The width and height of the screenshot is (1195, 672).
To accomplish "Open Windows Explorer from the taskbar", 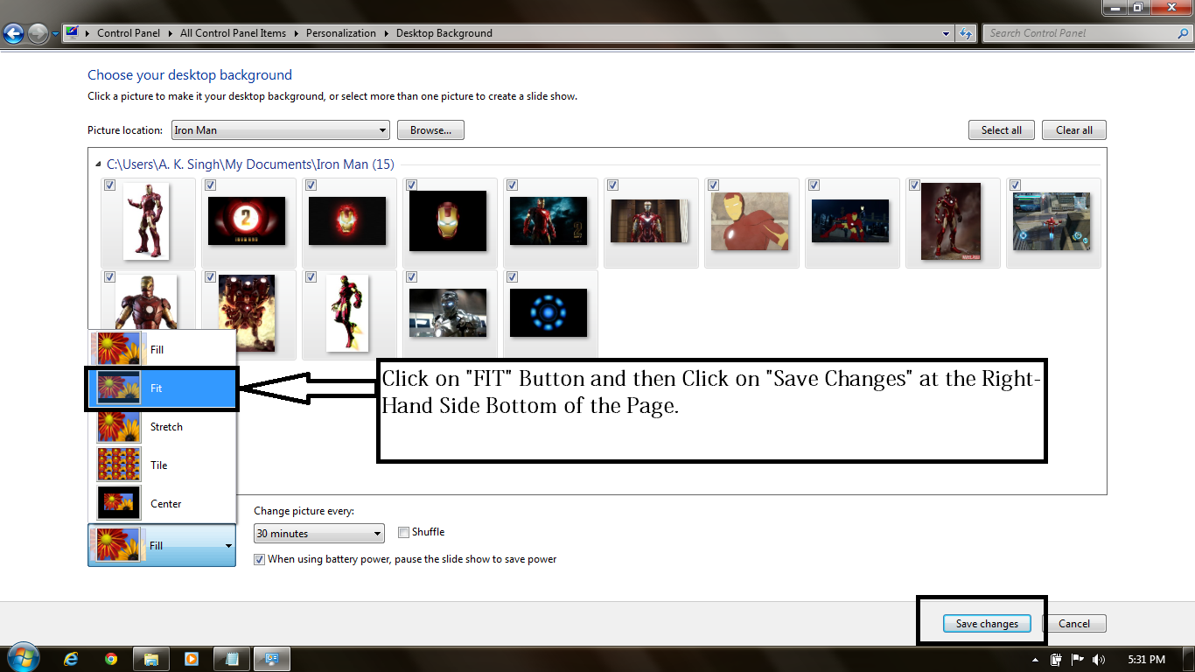I will tap(150, 658).
